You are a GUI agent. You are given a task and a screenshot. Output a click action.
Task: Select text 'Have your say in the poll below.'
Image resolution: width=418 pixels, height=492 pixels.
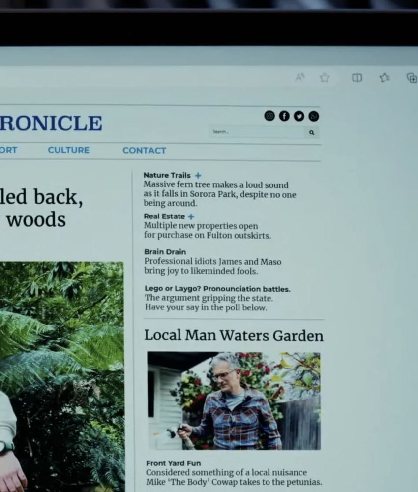coord(206,307)
